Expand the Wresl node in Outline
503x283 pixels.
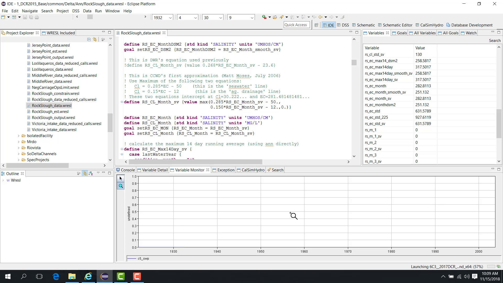[3, 180]
